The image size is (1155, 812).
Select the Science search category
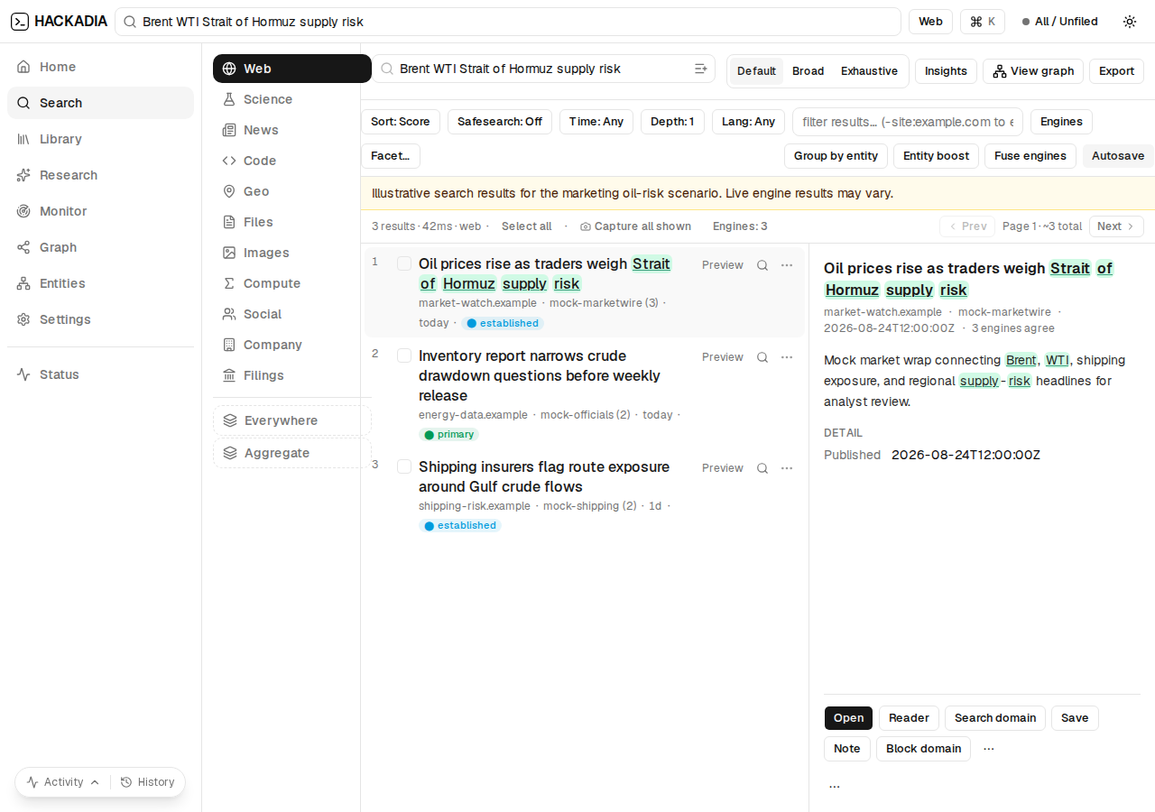coord(292,99)
